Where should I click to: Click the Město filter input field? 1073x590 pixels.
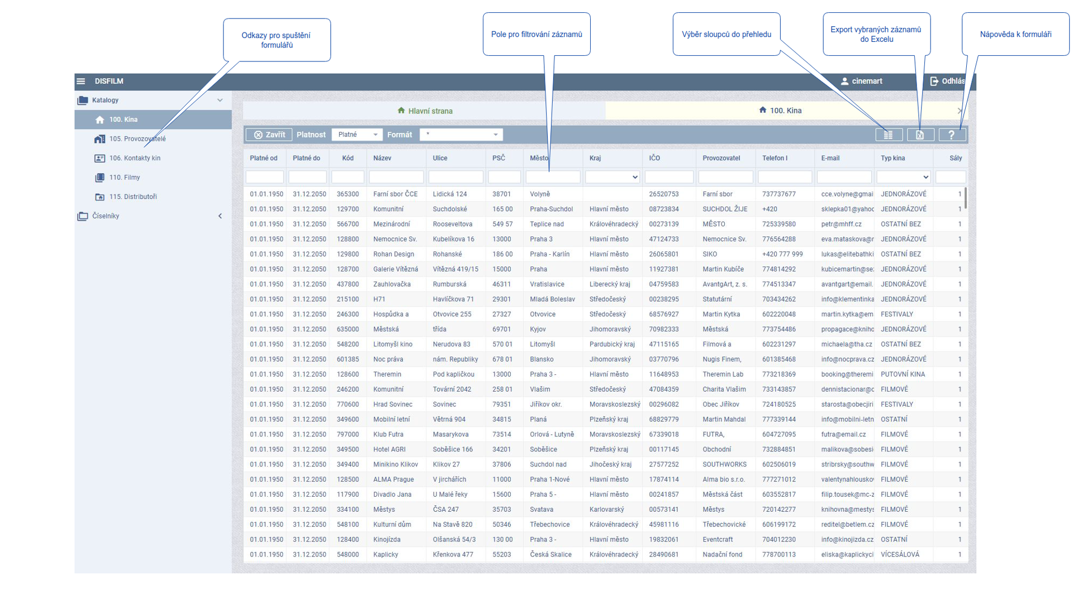[x=553, y=177]
